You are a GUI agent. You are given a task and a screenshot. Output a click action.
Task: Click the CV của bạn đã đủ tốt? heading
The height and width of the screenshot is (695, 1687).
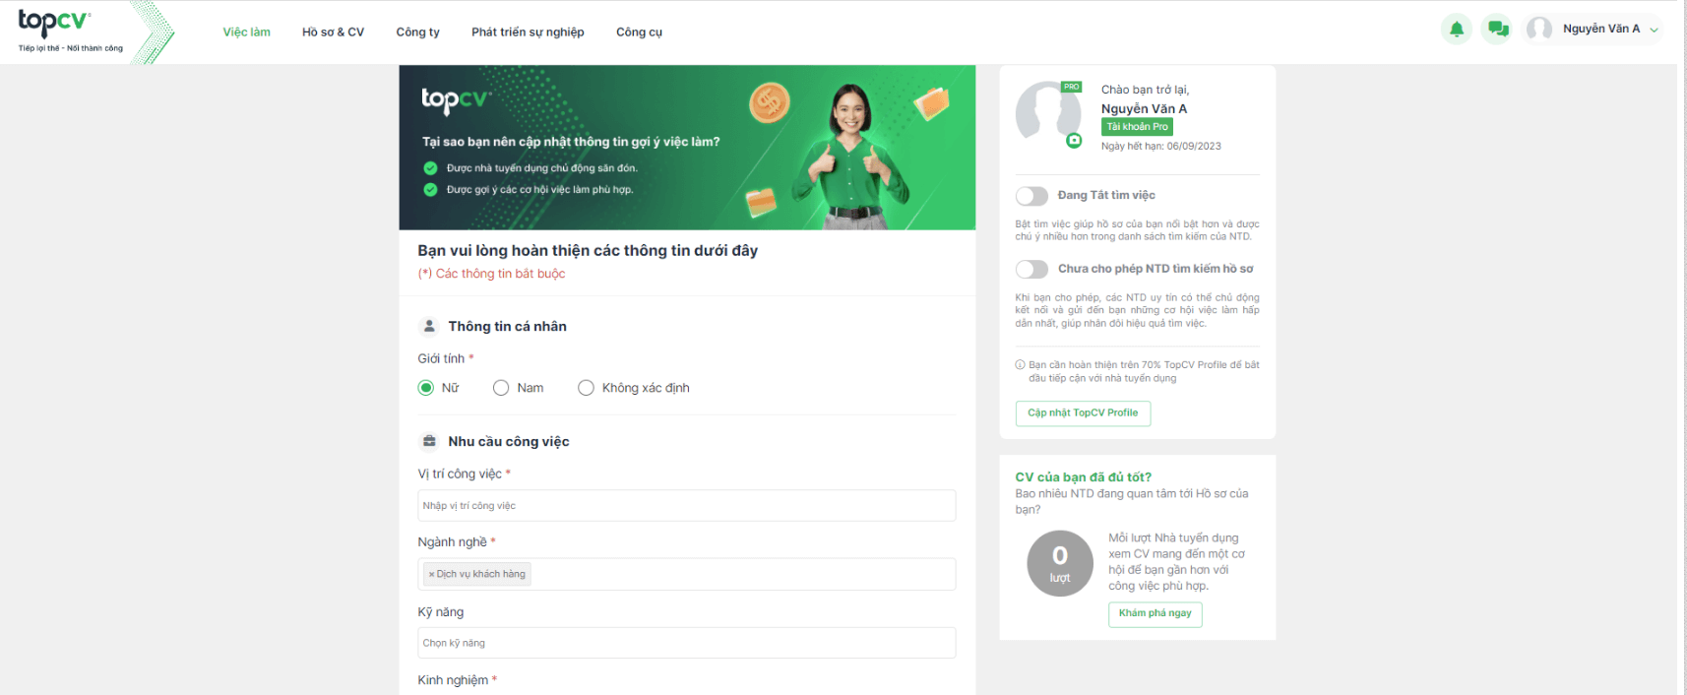tap(1083, 477)
